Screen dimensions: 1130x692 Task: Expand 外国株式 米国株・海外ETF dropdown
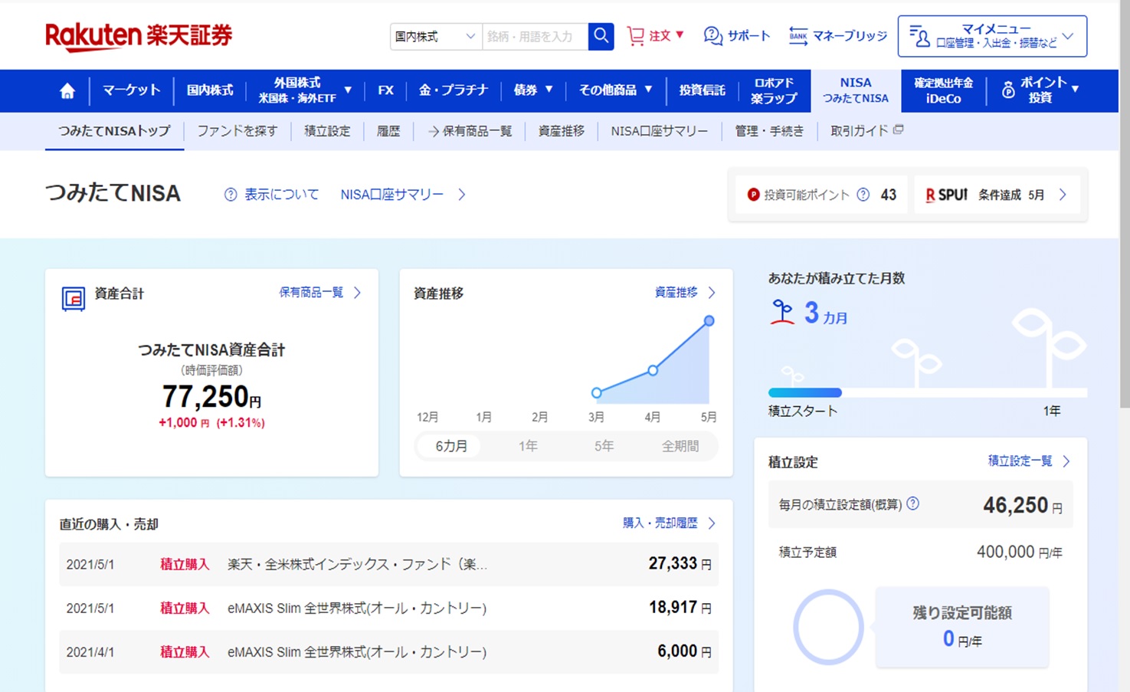pos(305,90)
